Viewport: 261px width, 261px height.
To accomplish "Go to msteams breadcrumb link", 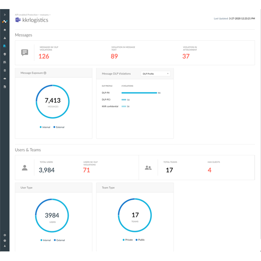I will 44,15.
